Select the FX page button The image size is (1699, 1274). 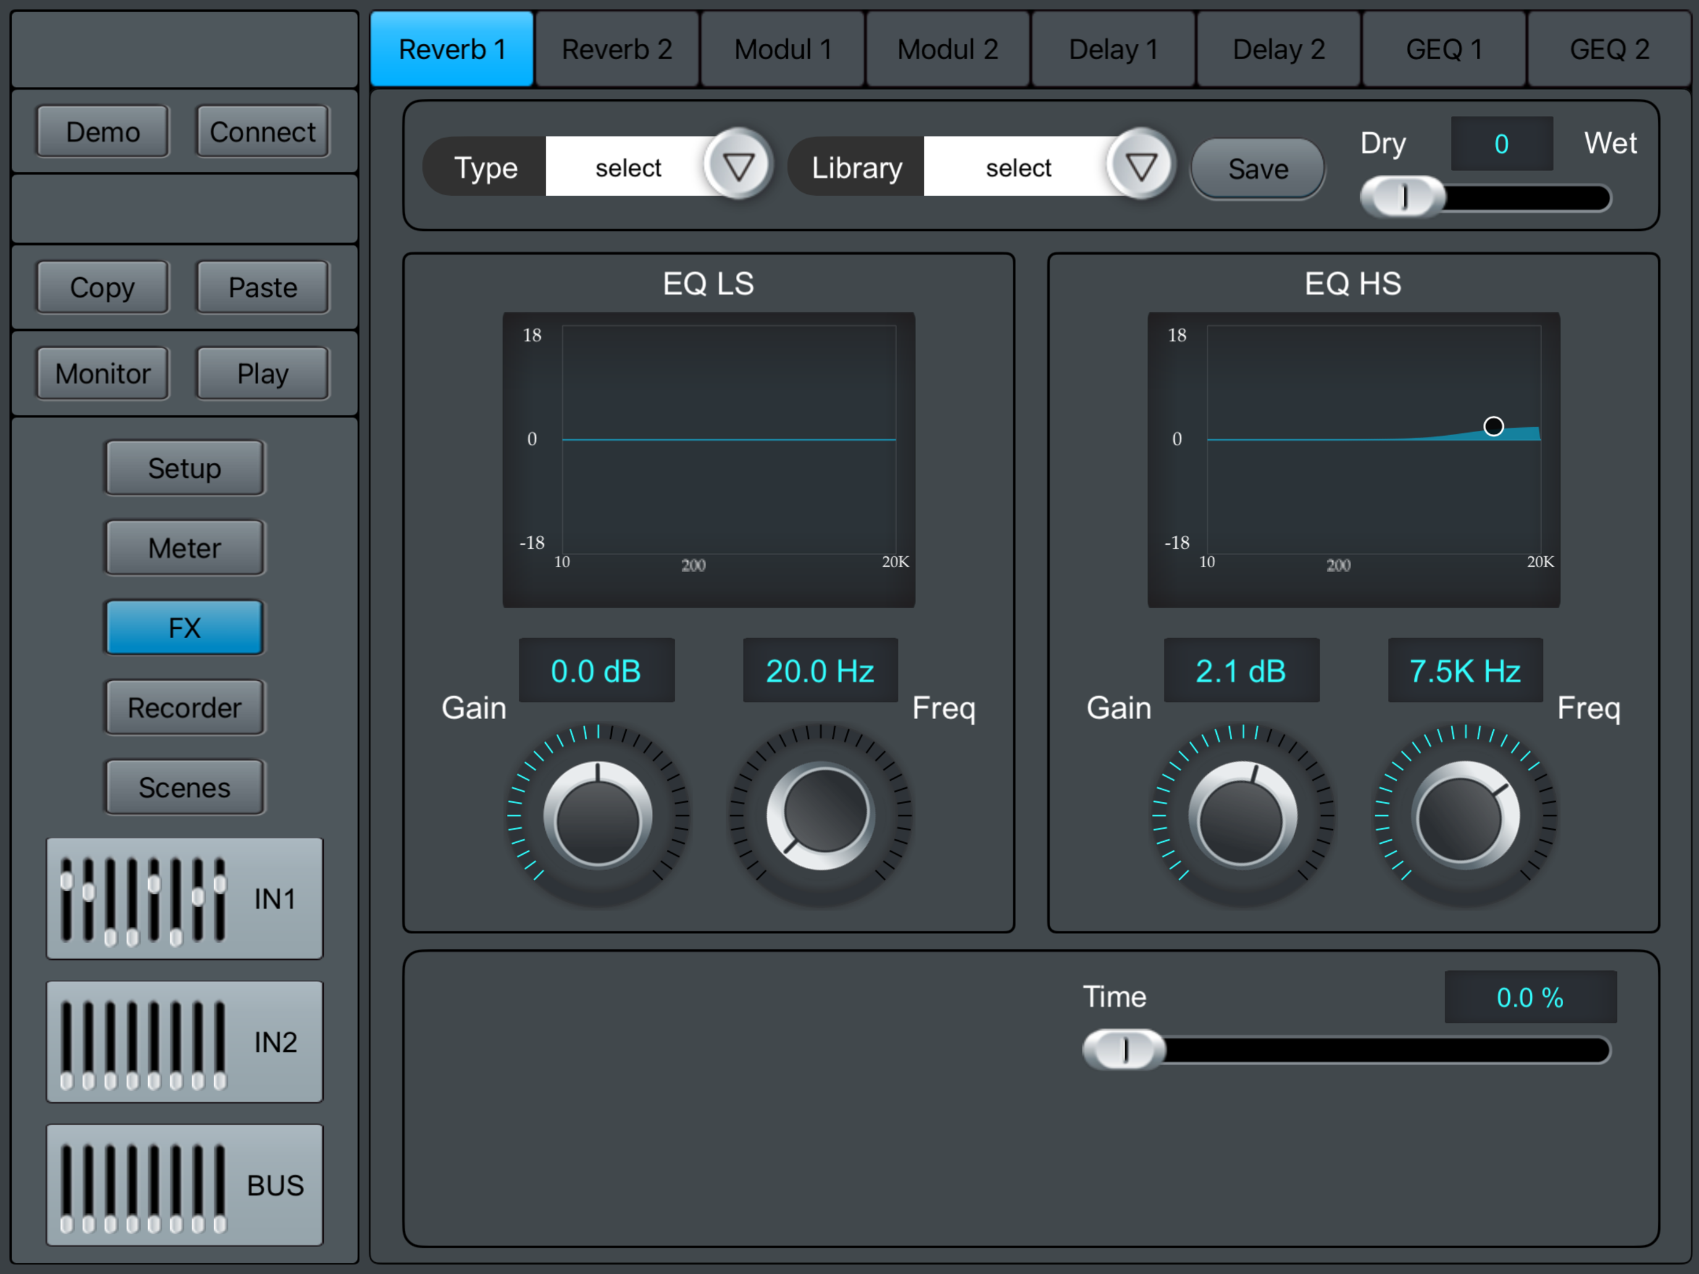185,627
